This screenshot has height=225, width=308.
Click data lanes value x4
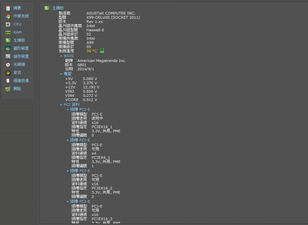click(x=94, y=153)
